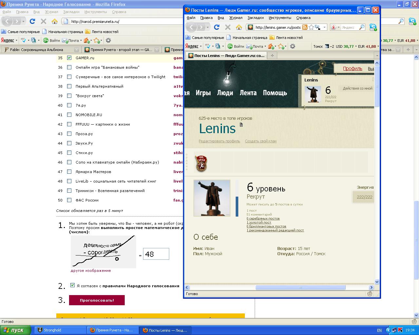Screen dimensions: 419x335
Task: Check the Сумеречные Twilight checkbox
Action: 69,77
